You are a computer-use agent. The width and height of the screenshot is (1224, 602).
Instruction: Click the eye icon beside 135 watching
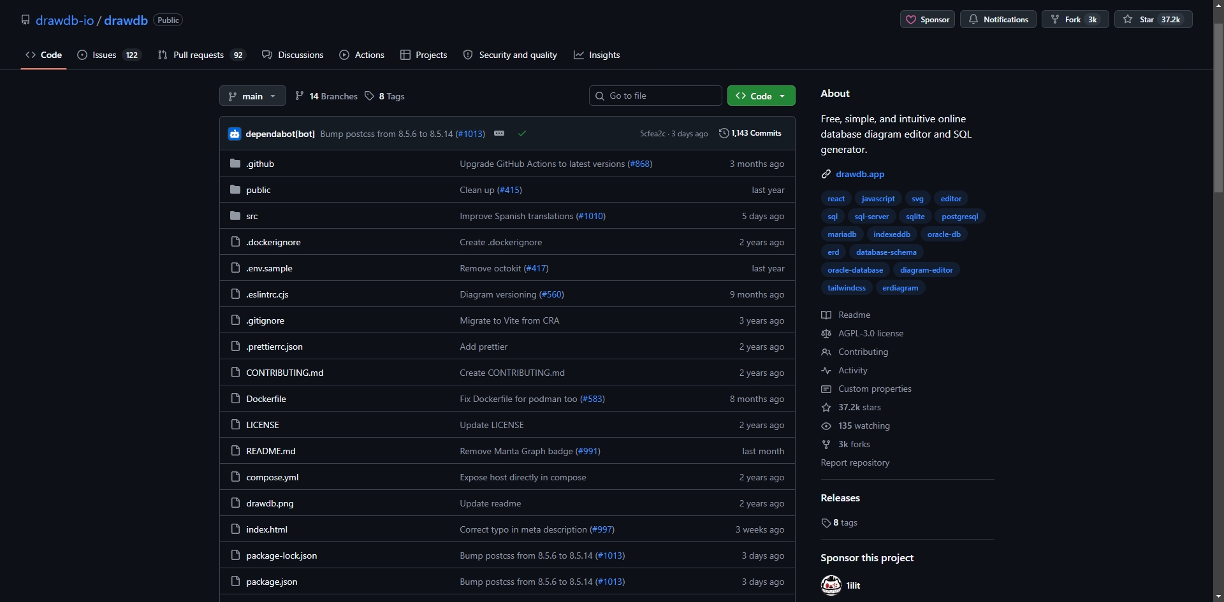826,426
